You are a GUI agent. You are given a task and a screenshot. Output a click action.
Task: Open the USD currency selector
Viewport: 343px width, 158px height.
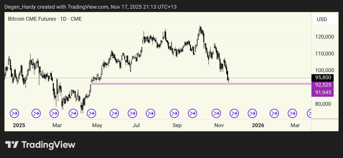click(x=322, y=19)
